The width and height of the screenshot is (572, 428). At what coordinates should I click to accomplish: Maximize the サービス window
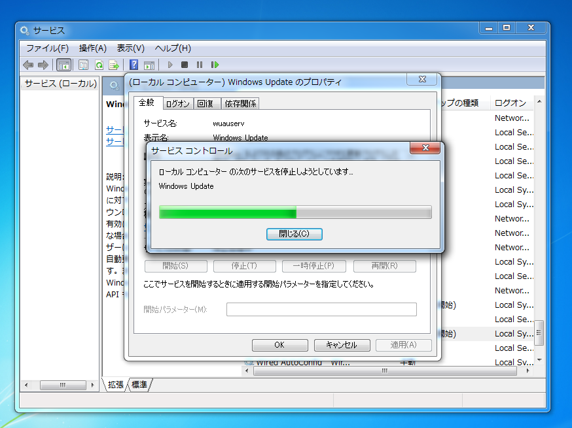pos(507,28)
